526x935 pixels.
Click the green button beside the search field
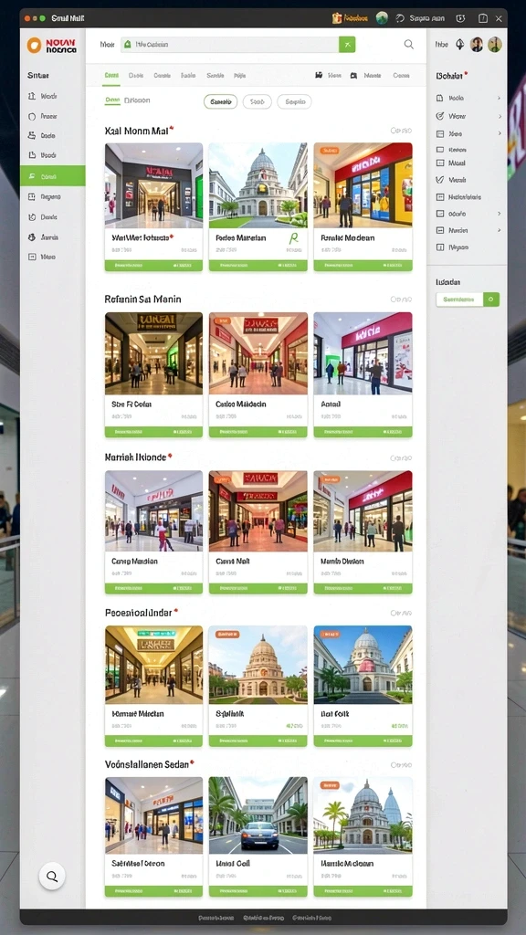tap(347, 44)
